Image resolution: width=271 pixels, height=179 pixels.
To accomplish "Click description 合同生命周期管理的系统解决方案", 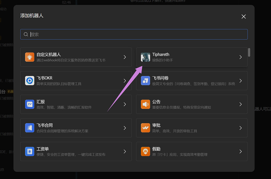I will [x=62, y=131].
